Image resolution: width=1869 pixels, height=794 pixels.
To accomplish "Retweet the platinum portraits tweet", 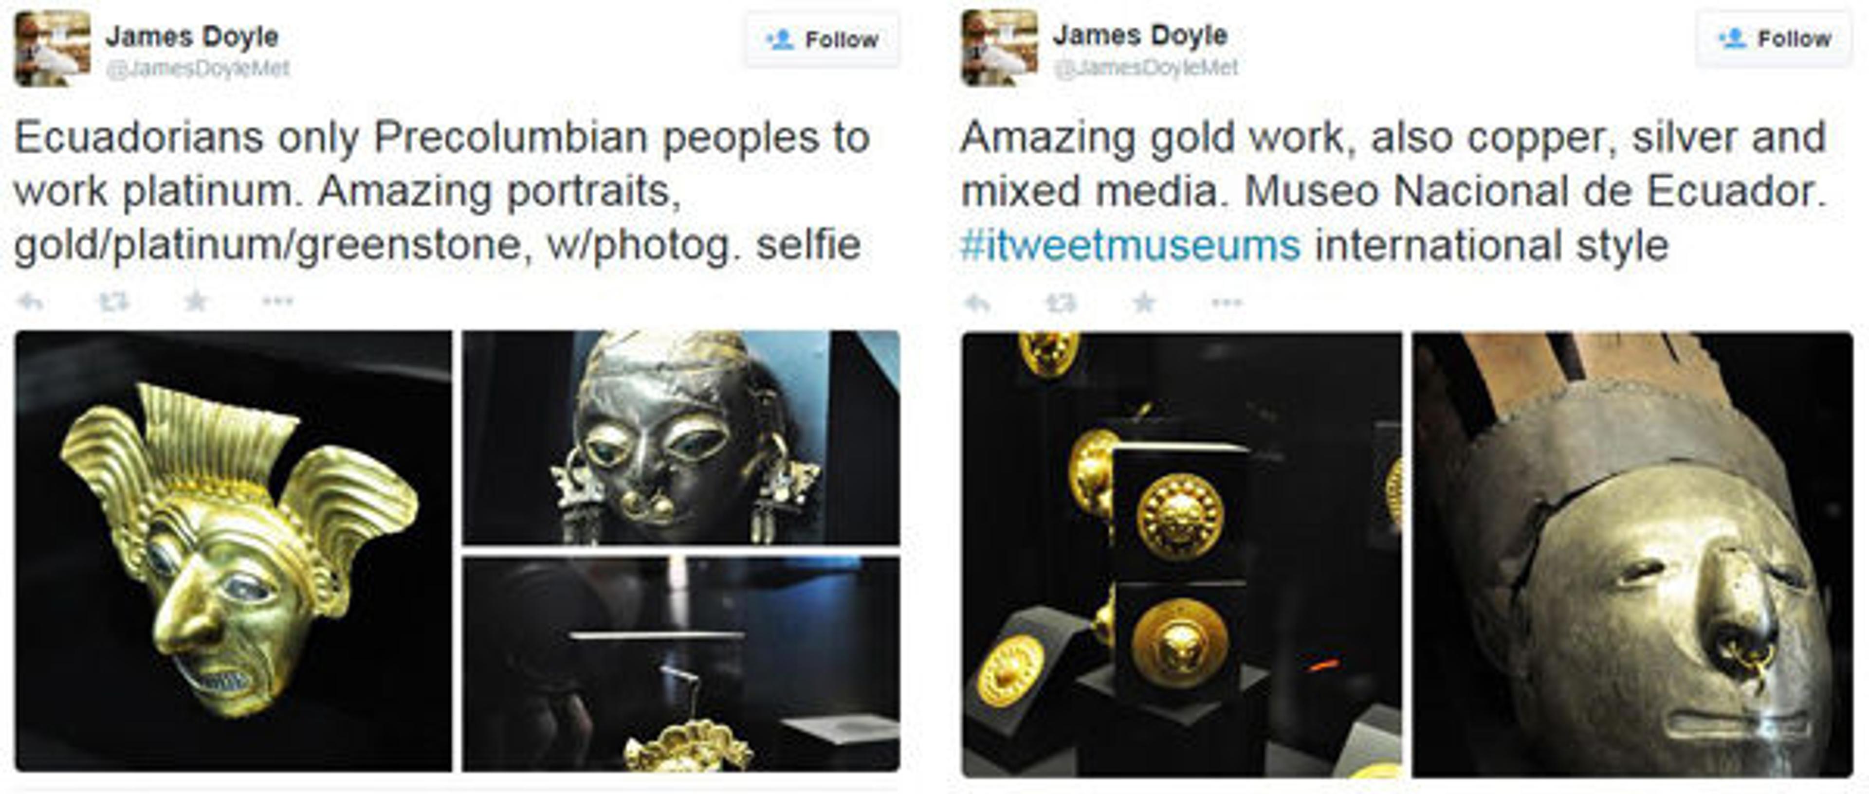I will coord(114,301).
